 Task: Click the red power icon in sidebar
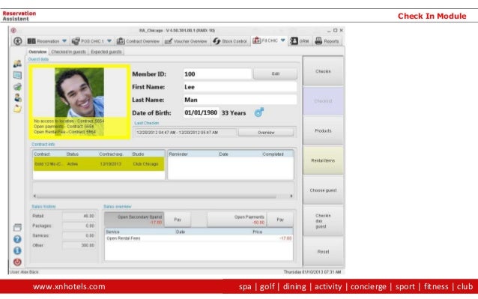[x=17, y=262]
